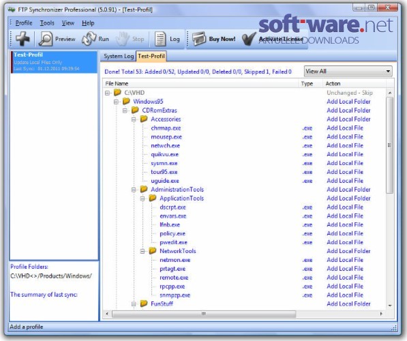This screenshot has width=407, height=341.
Task: Click the Run button label
Action: pyautogui.click(x=104, y=39)
